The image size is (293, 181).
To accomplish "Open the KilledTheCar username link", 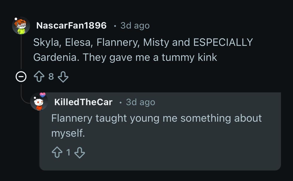I will click(83, 102).
